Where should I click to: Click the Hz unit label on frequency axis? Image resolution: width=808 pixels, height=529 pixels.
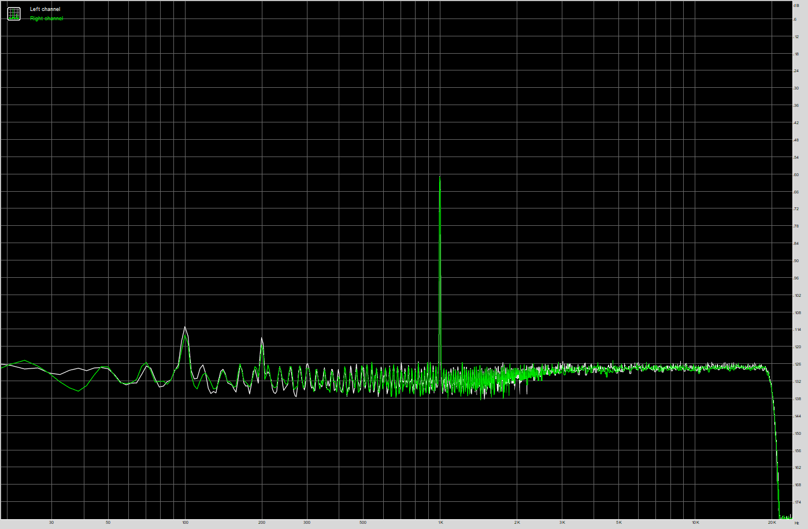tap(797, 523)
